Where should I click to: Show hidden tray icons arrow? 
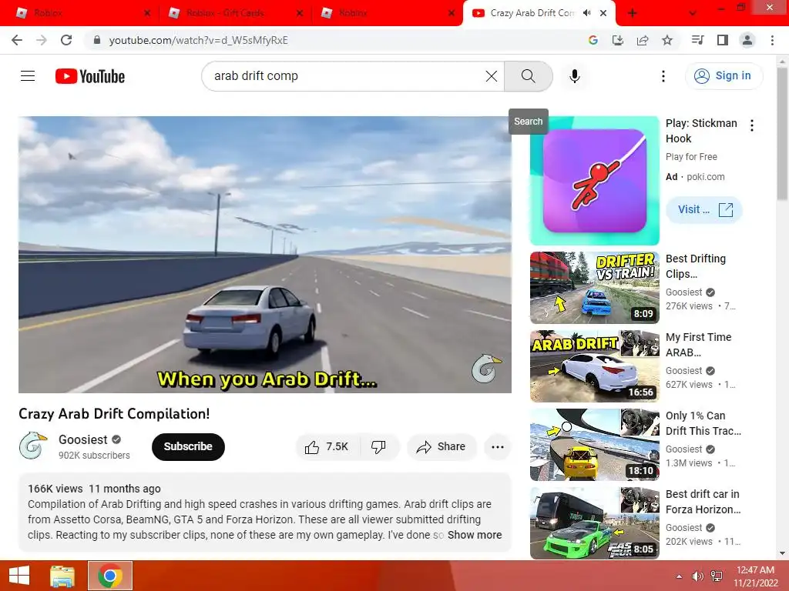679,576
